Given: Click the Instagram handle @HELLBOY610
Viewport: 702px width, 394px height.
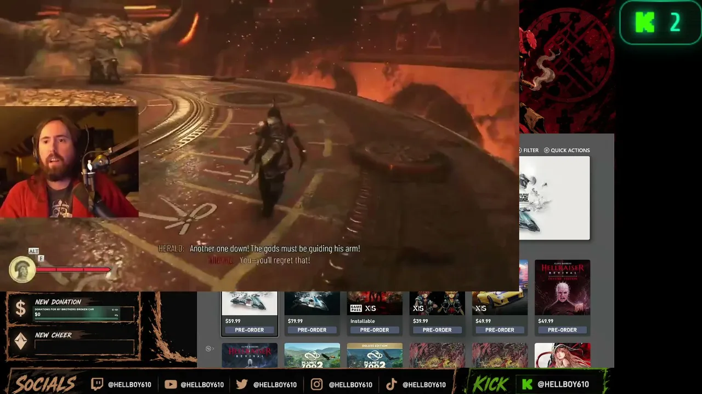Looking at the screenshot, I should coord(350,385).
